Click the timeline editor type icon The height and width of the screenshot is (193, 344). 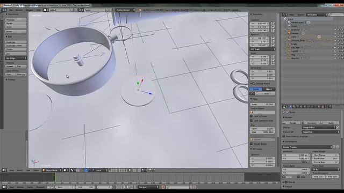4,187
